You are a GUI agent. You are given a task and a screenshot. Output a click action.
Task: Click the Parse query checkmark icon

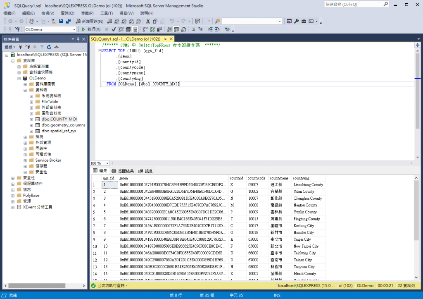[114, 29]
